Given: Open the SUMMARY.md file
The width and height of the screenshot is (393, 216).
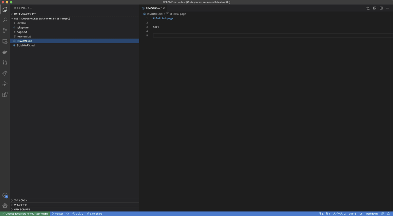Looking at the screenshot, I should click(74, 45).
